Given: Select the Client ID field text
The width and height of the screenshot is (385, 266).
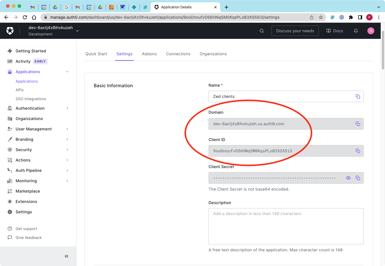Looking at the screenshot, I should 252,151.
